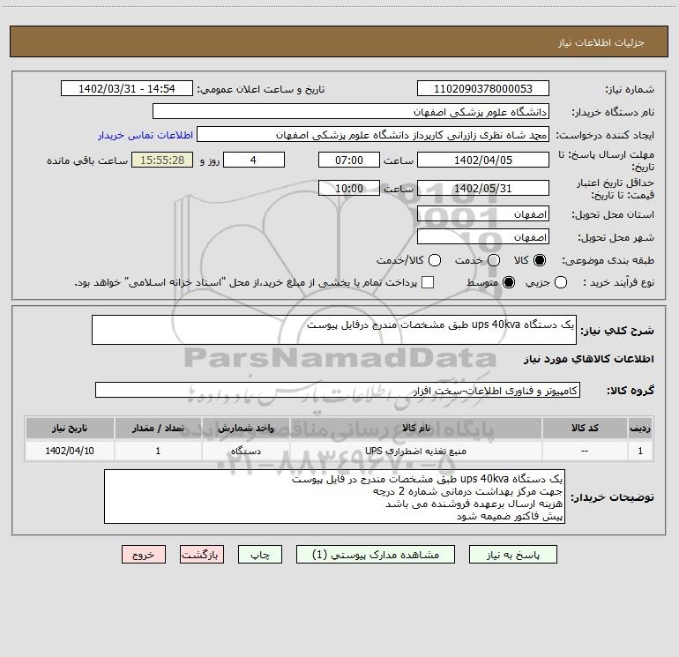Click the پاسخ به نیاز button
The height and width of the screenshot is (657, 679).
(512, 555)
